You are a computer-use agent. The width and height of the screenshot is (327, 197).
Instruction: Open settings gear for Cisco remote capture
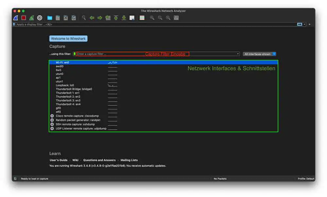[x=52, y=116]
